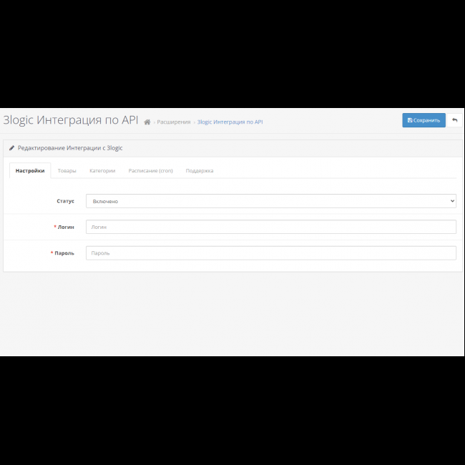Click the Логин field label
This screenshot has height=465, width=465.
[66, 227]
